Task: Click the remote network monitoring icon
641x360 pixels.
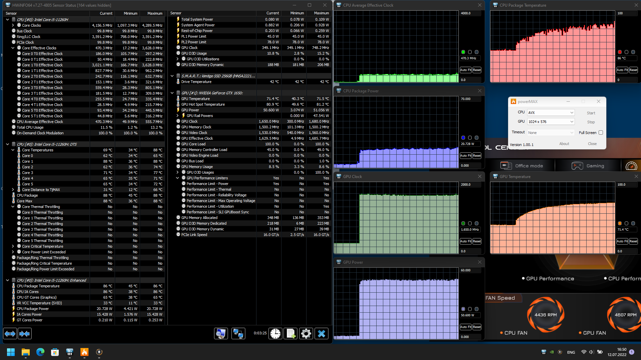Action: point(238,333)
